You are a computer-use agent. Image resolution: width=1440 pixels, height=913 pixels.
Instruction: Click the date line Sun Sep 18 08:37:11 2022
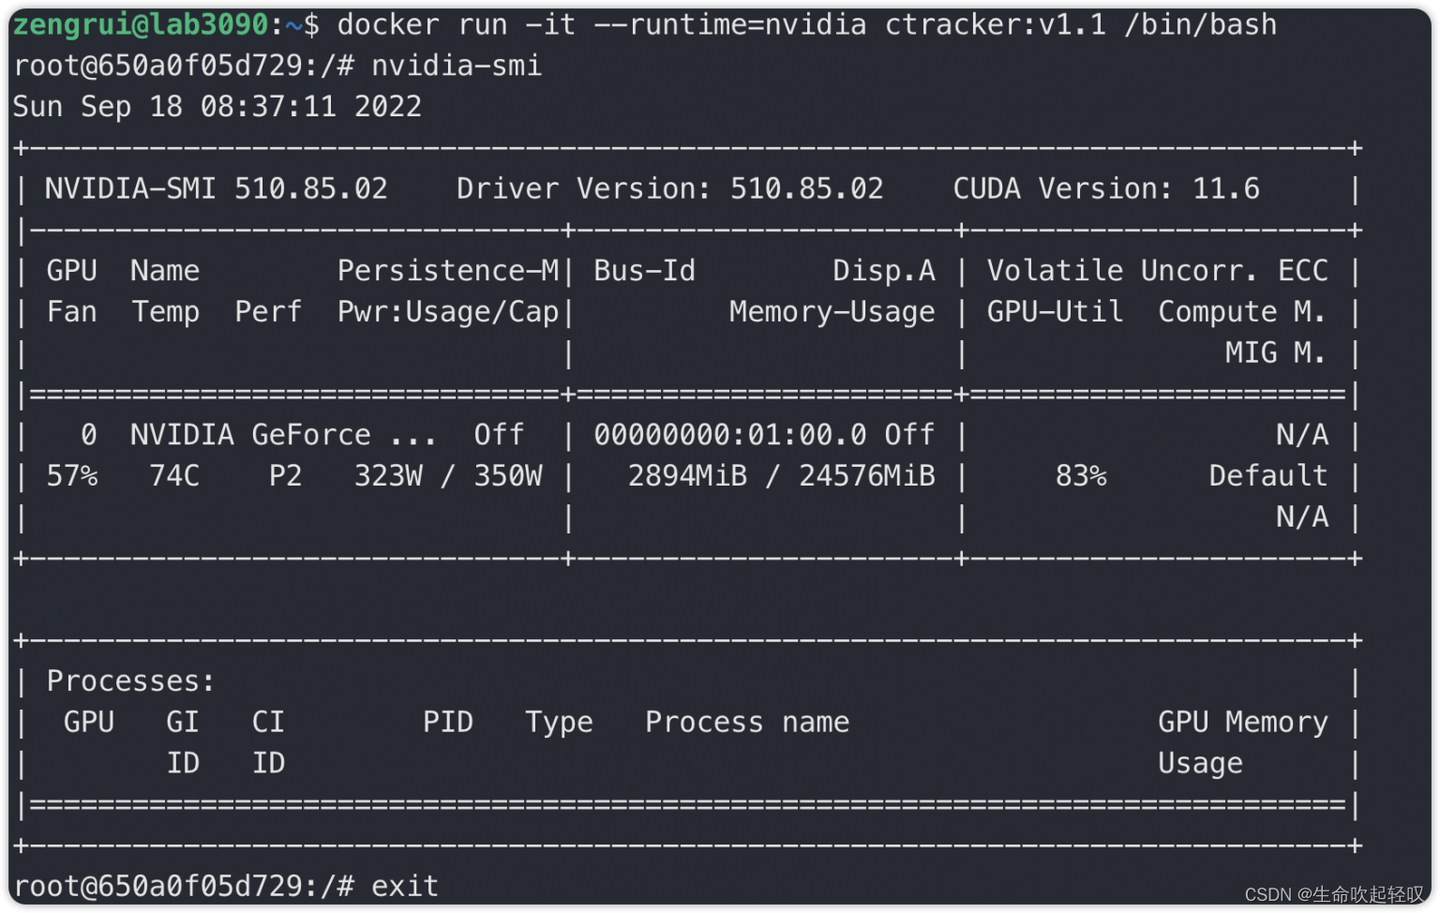pyautogui.click(x=217, y=107)
